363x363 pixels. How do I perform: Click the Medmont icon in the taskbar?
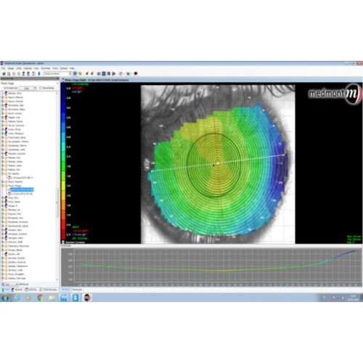point(87,298)
